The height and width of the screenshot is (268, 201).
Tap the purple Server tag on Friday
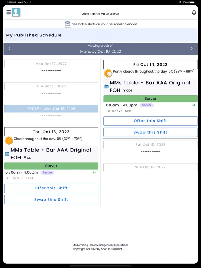[147, 105]
